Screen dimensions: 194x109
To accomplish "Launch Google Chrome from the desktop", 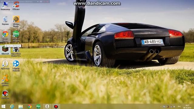I will [5, 36].
